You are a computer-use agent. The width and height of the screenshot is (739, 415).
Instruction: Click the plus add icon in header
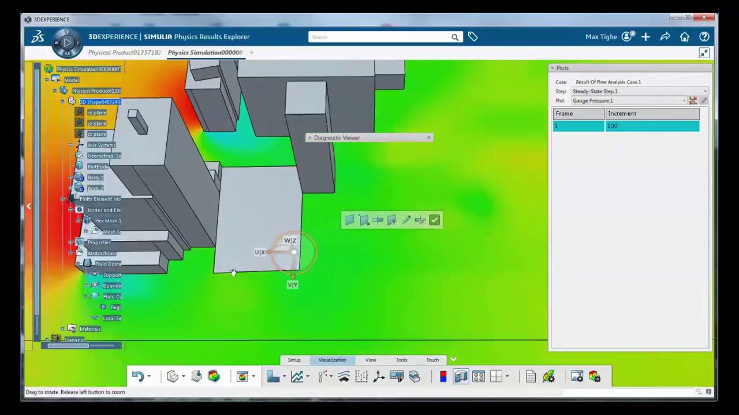click(x=645, y=37)
